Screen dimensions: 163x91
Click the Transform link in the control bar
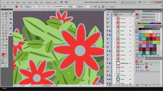[x=112, y=7]
